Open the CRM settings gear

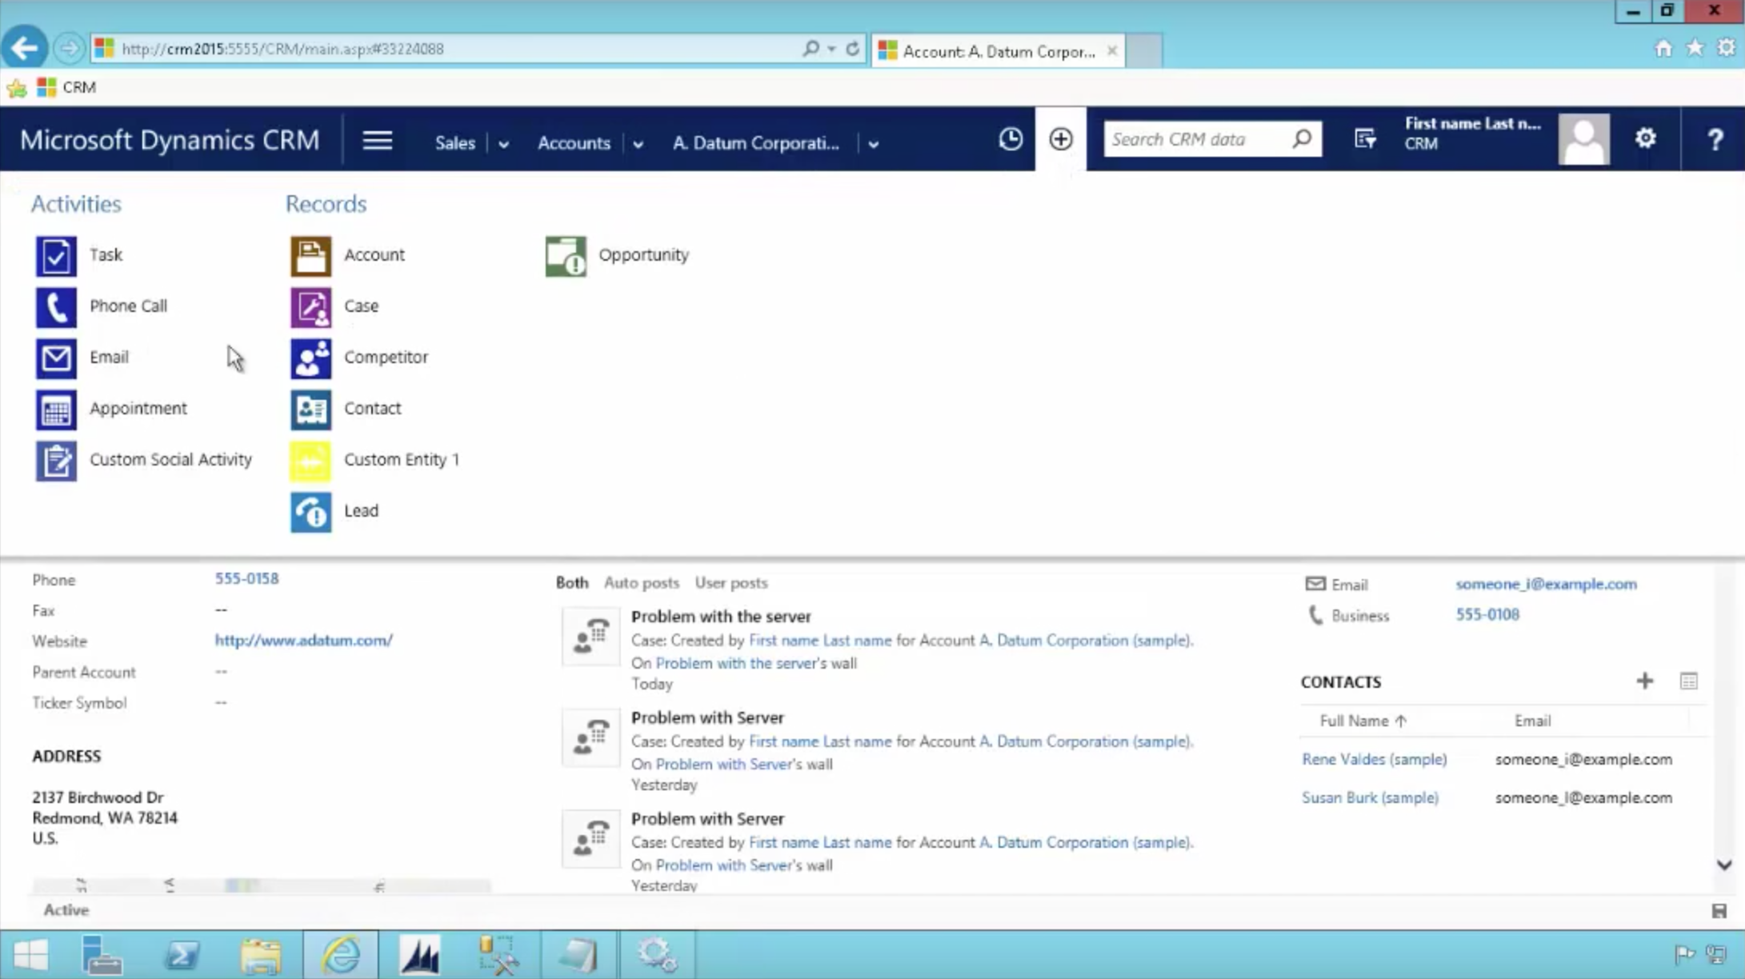coord(1645,138)
